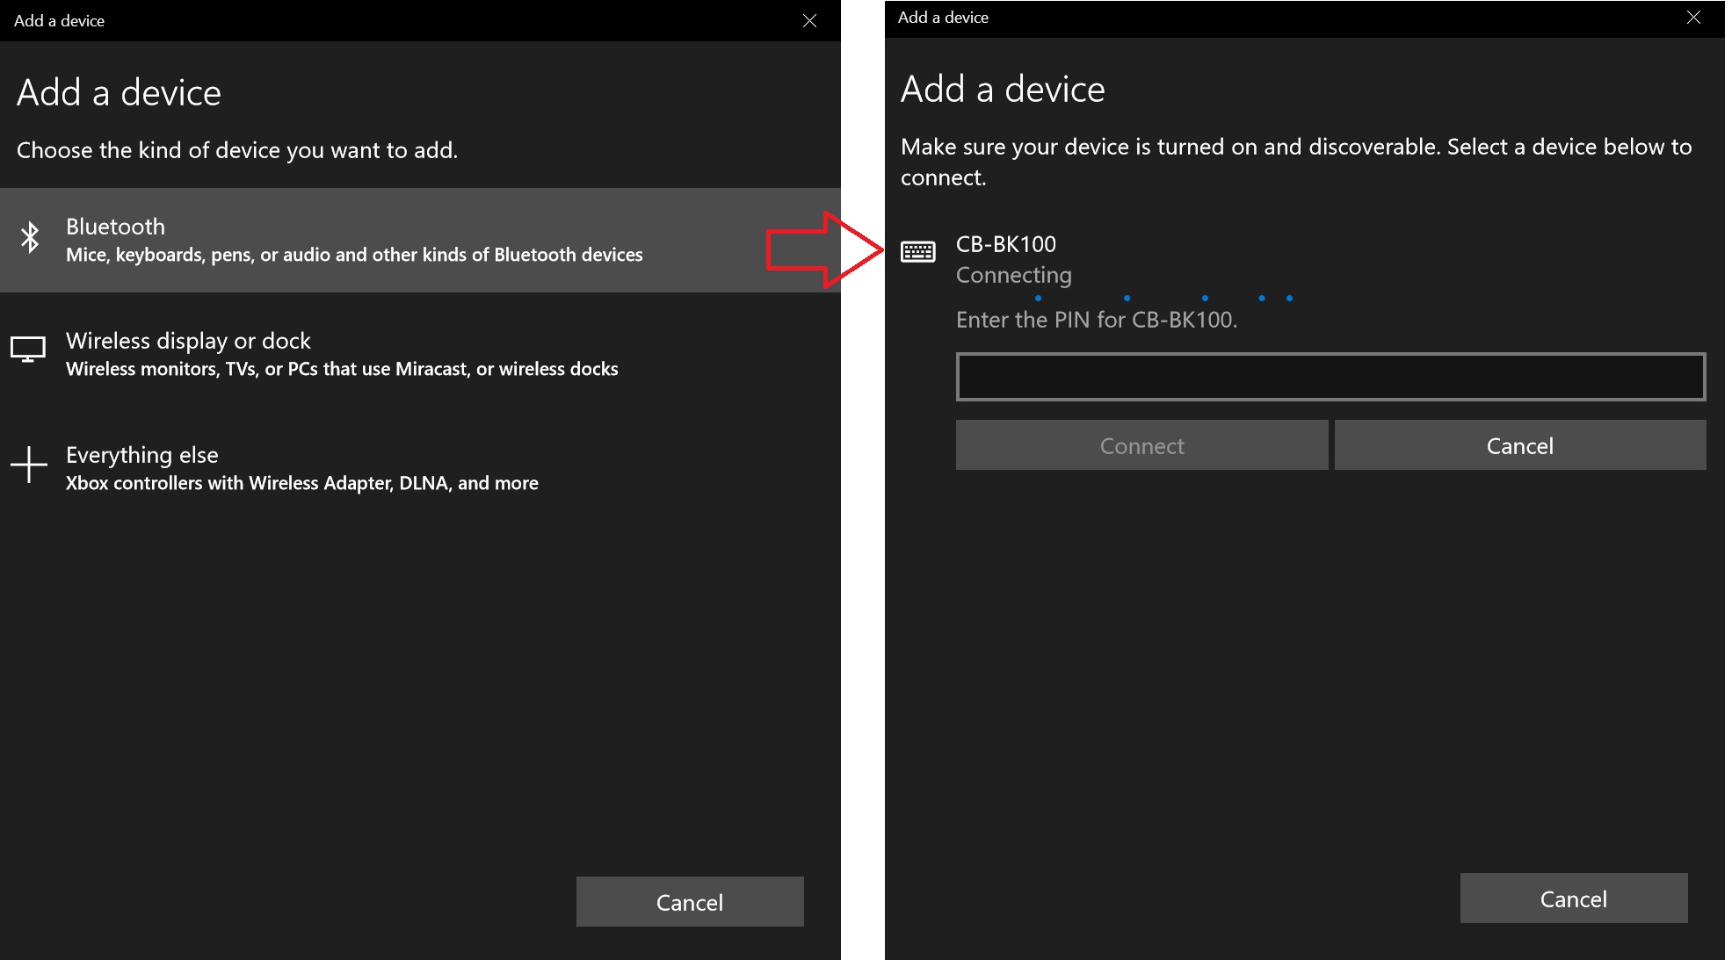The height and width of the screenshot is (960, 1732).
Task: Close the right Add a device window
Action: coord(1693,18)
